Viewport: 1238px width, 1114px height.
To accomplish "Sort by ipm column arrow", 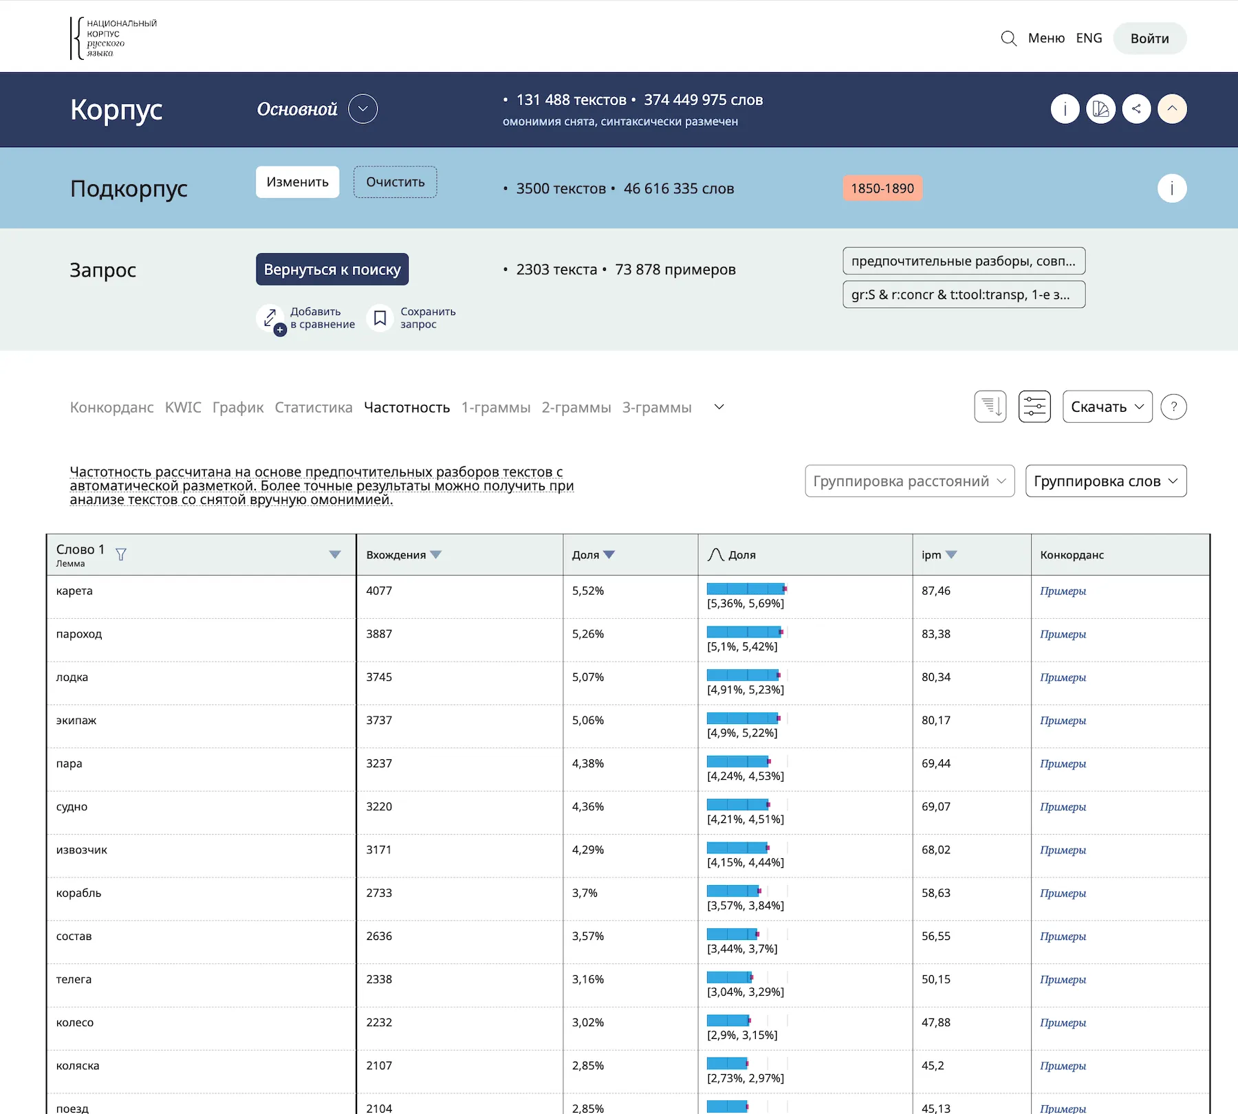I will (x=951, y=555).
